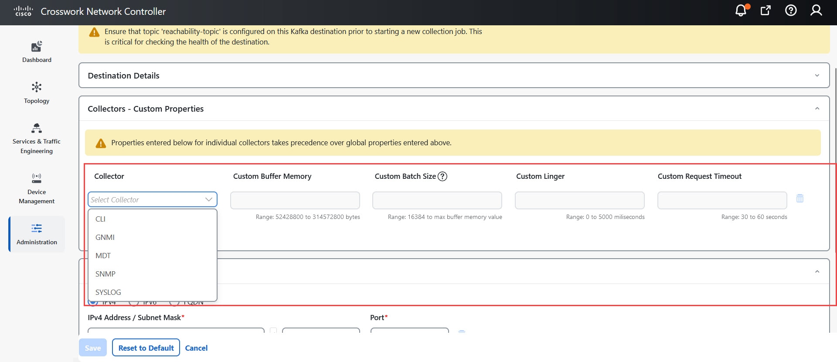
Task: Open Services & Traffic Engineering section
Action: (37, 139)
